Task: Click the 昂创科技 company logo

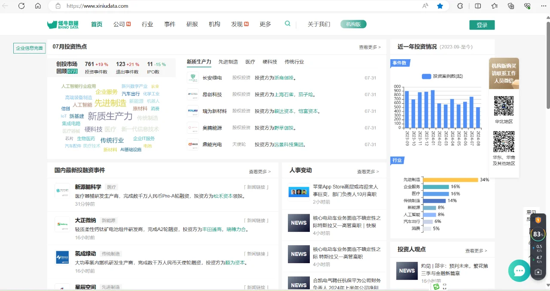Action: 193,94
